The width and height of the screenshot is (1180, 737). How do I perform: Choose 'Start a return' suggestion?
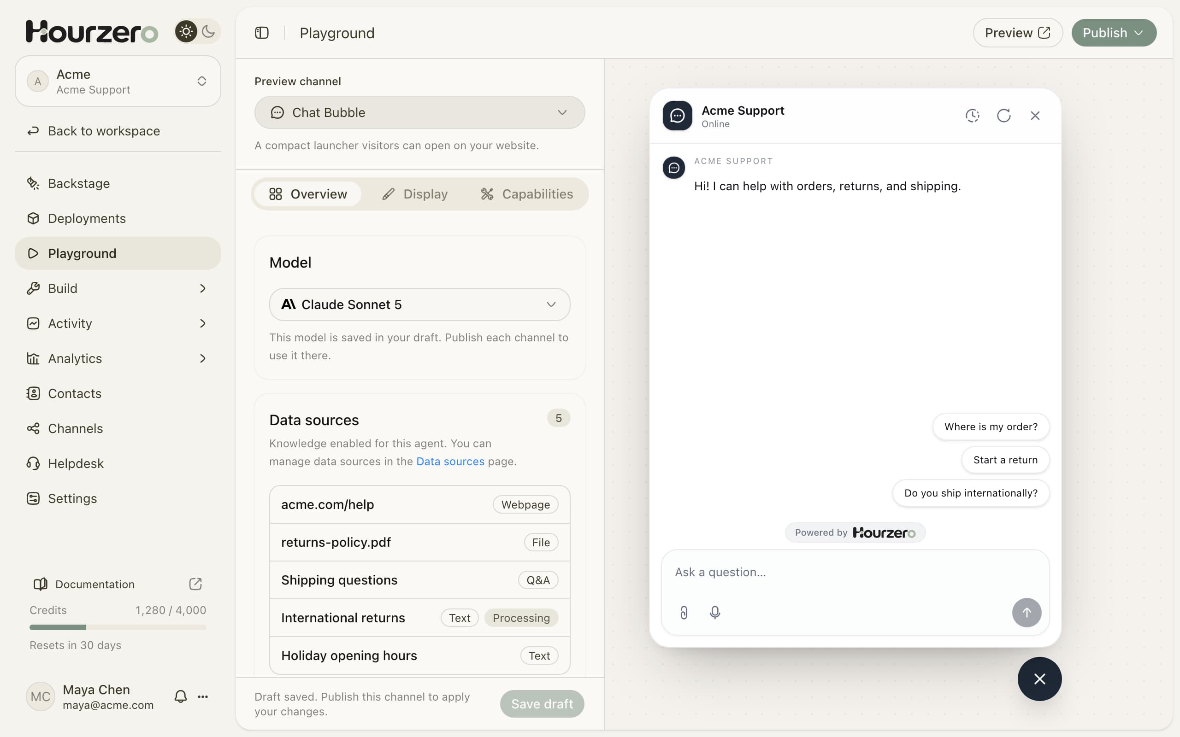(1005, 460)
